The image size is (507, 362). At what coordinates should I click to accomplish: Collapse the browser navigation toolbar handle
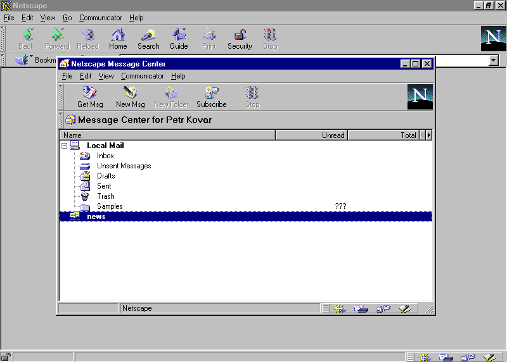coord(3,39)
